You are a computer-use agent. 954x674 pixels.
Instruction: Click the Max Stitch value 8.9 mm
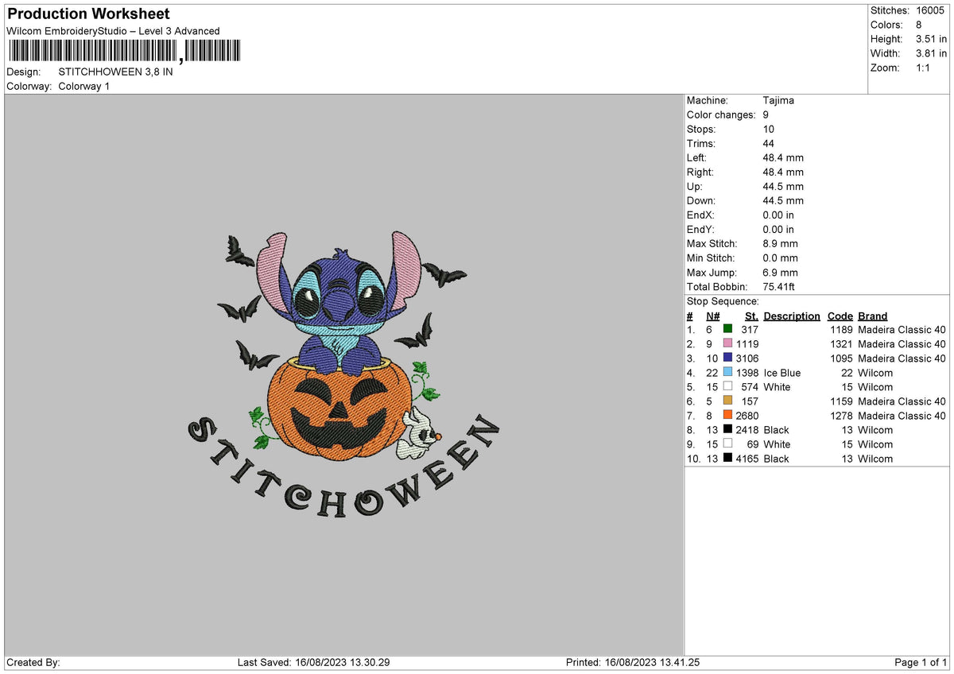click(780, 243)
